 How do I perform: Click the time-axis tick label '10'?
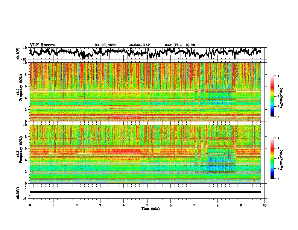(x=265, y=205)
